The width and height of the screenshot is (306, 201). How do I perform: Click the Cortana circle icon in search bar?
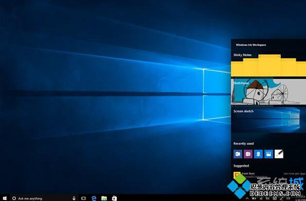tap(14, 198)
